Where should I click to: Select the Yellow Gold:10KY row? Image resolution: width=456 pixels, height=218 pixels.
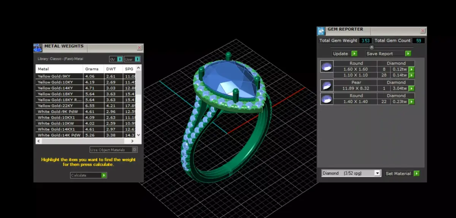[86, 82]
